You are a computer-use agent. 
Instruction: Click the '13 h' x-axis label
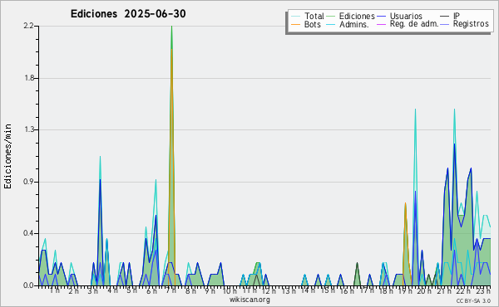[x=289, y=290]
